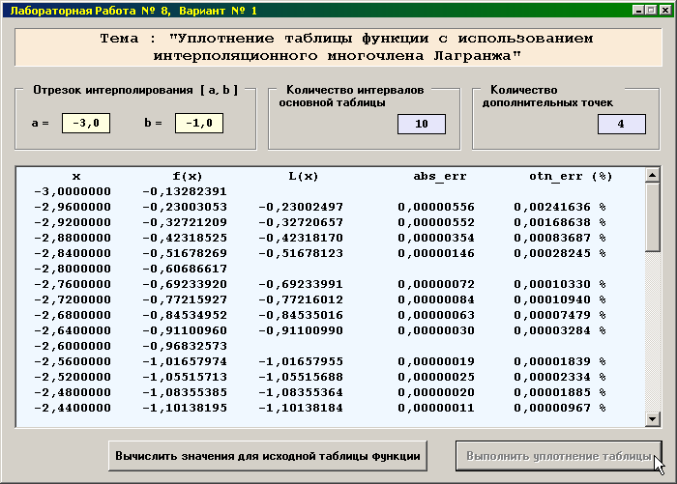The width and height of the screenshot is (677, 484).
Task: Click the abs_err value '0,00000020'
Action: point(436,392)
